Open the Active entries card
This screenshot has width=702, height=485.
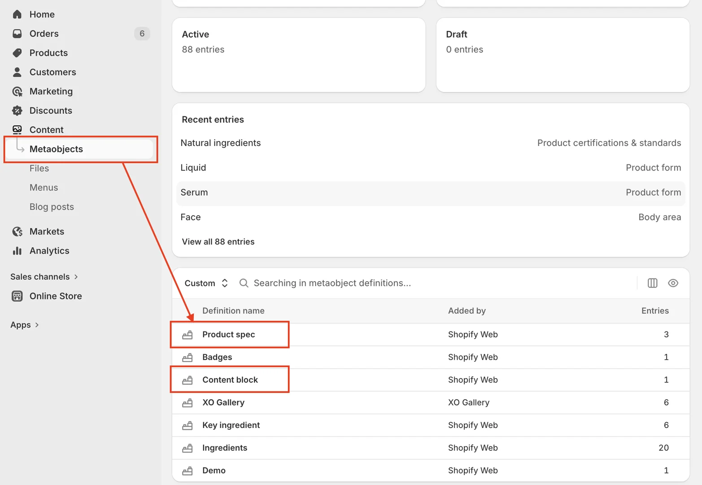299,55
